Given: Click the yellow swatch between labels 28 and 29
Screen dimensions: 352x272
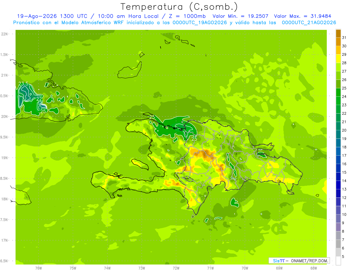Looking at the screenshot, I should point(338,59).
